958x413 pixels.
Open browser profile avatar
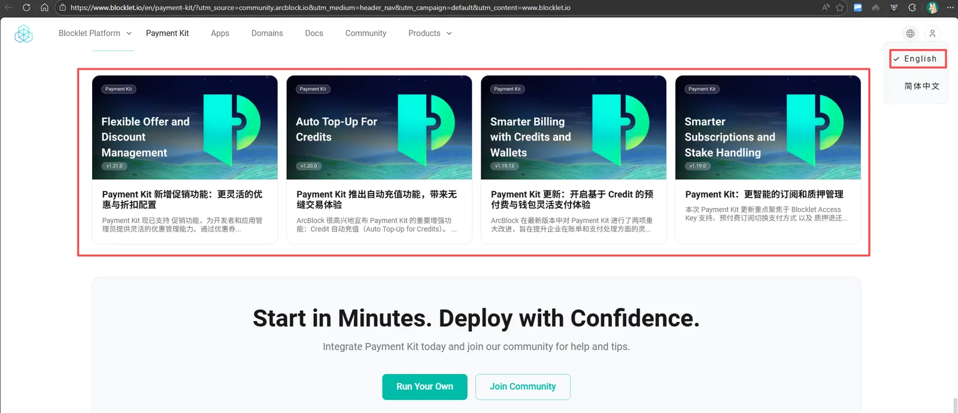[932, 8]
